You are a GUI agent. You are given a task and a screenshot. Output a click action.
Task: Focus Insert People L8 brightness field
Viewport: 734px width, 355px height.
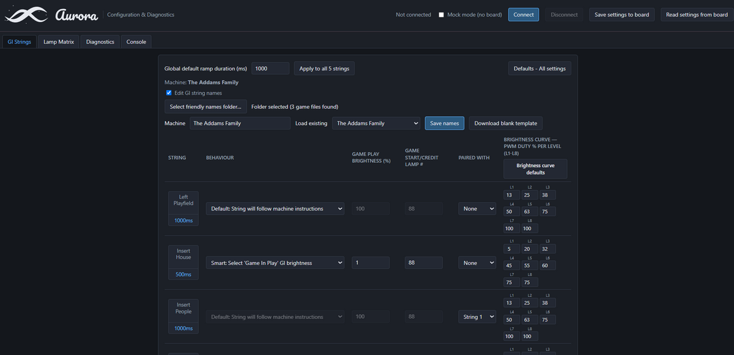(x=530, y=336)
